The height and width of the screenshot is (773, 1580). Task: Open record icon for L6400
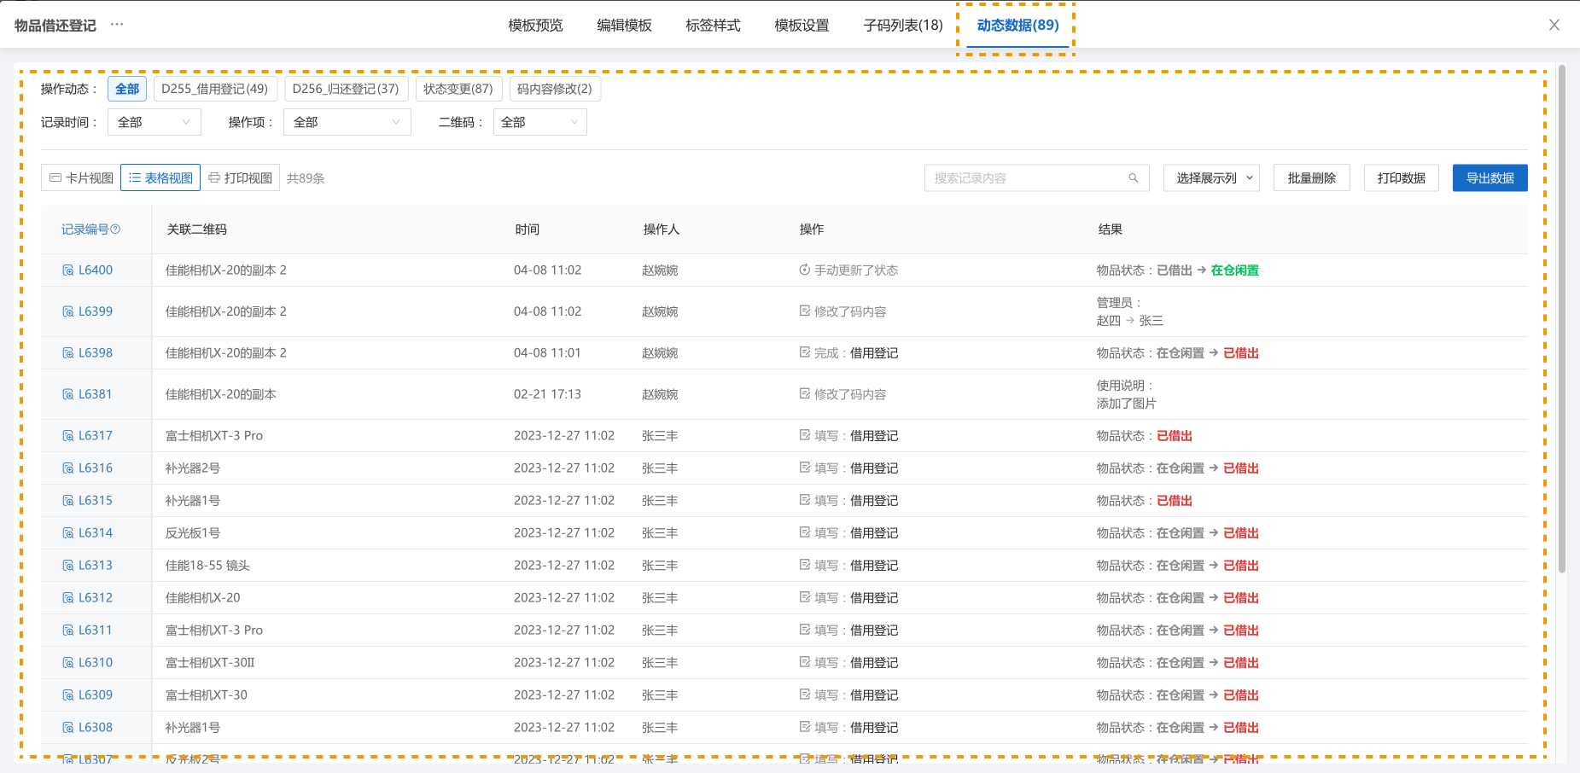(68, 270)
